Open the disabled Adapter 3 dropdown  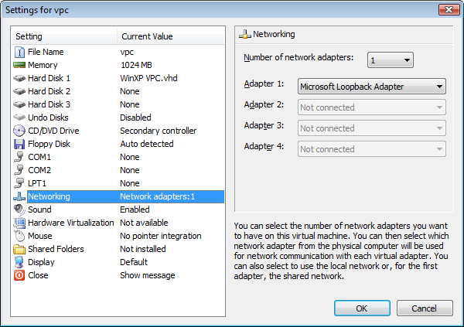point(372,128)
